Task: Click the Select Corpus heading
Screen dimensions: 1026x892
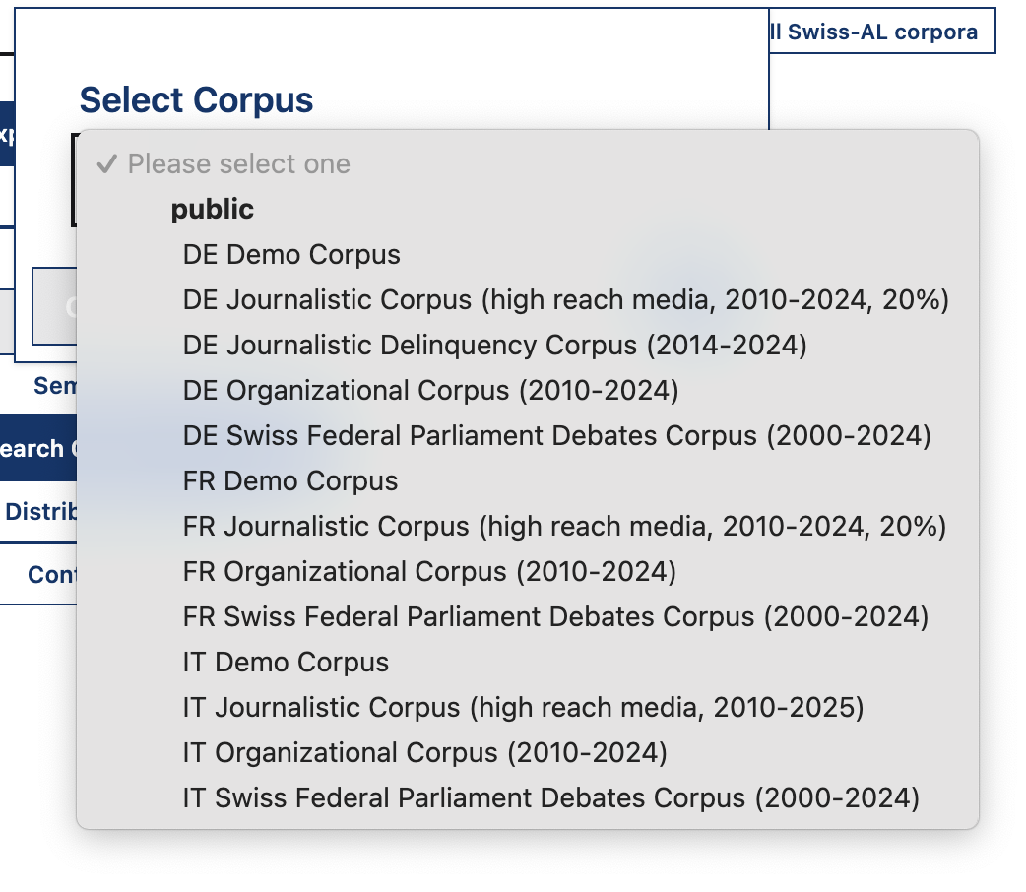Action: [x=196, y=100]
